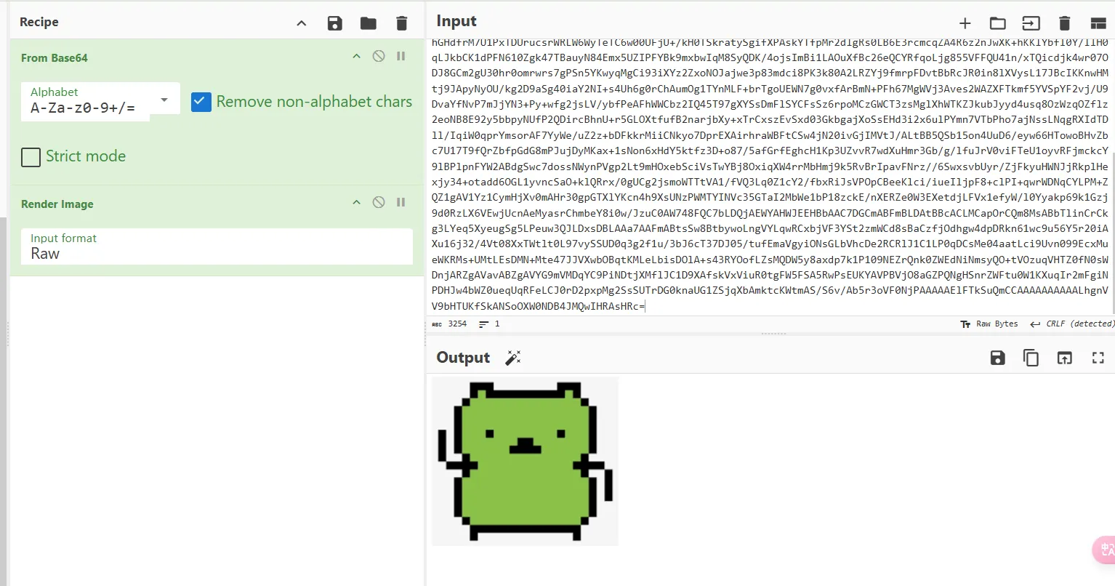This screenshot has height=586, width=1115.
Task: Collapse the From Base64 operation
Action: 356,56
